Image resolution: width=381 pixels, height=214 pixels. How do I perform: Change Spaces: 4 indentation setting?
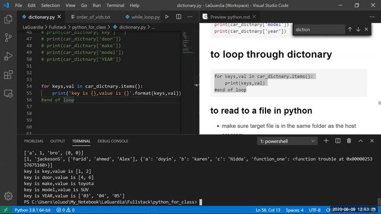295,210
